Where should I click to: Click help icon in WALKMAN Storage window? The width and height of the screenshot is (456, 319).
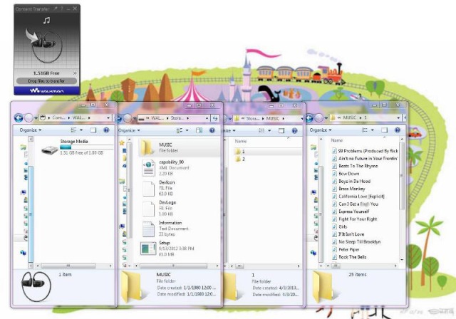212,130
